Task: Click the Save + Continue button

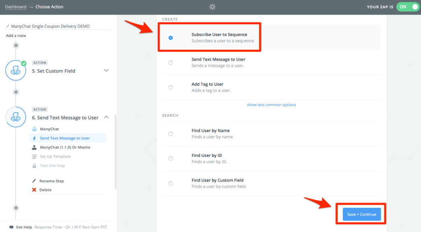Action: pyautogui.click(x=362, y=214)
